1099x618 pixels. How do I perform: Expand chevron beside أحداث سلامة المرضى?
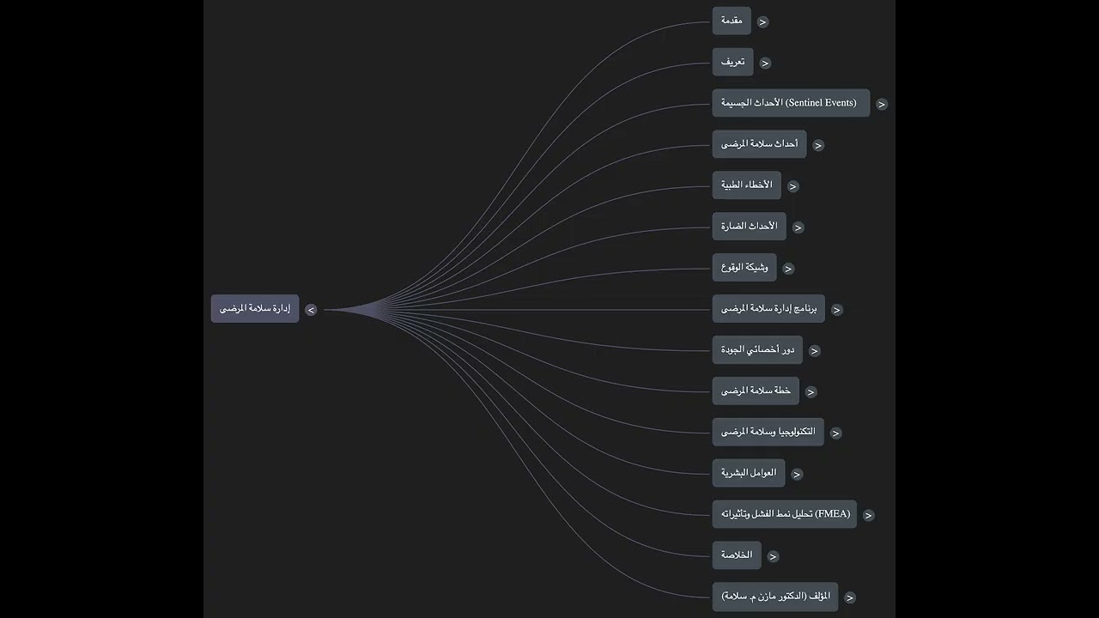[818, 146]
